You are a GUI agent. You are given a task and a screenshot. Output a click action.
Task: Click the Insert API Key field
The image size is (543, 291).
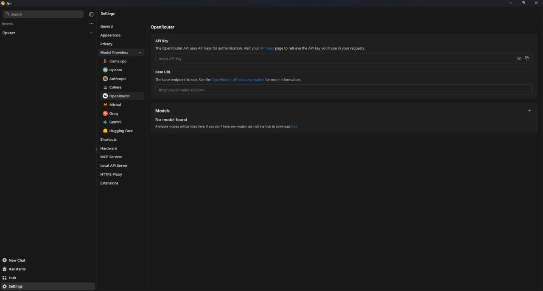(x=334, y=59)
